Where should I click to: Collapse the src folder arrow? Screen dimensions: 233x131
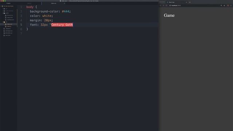click(3, 22)
